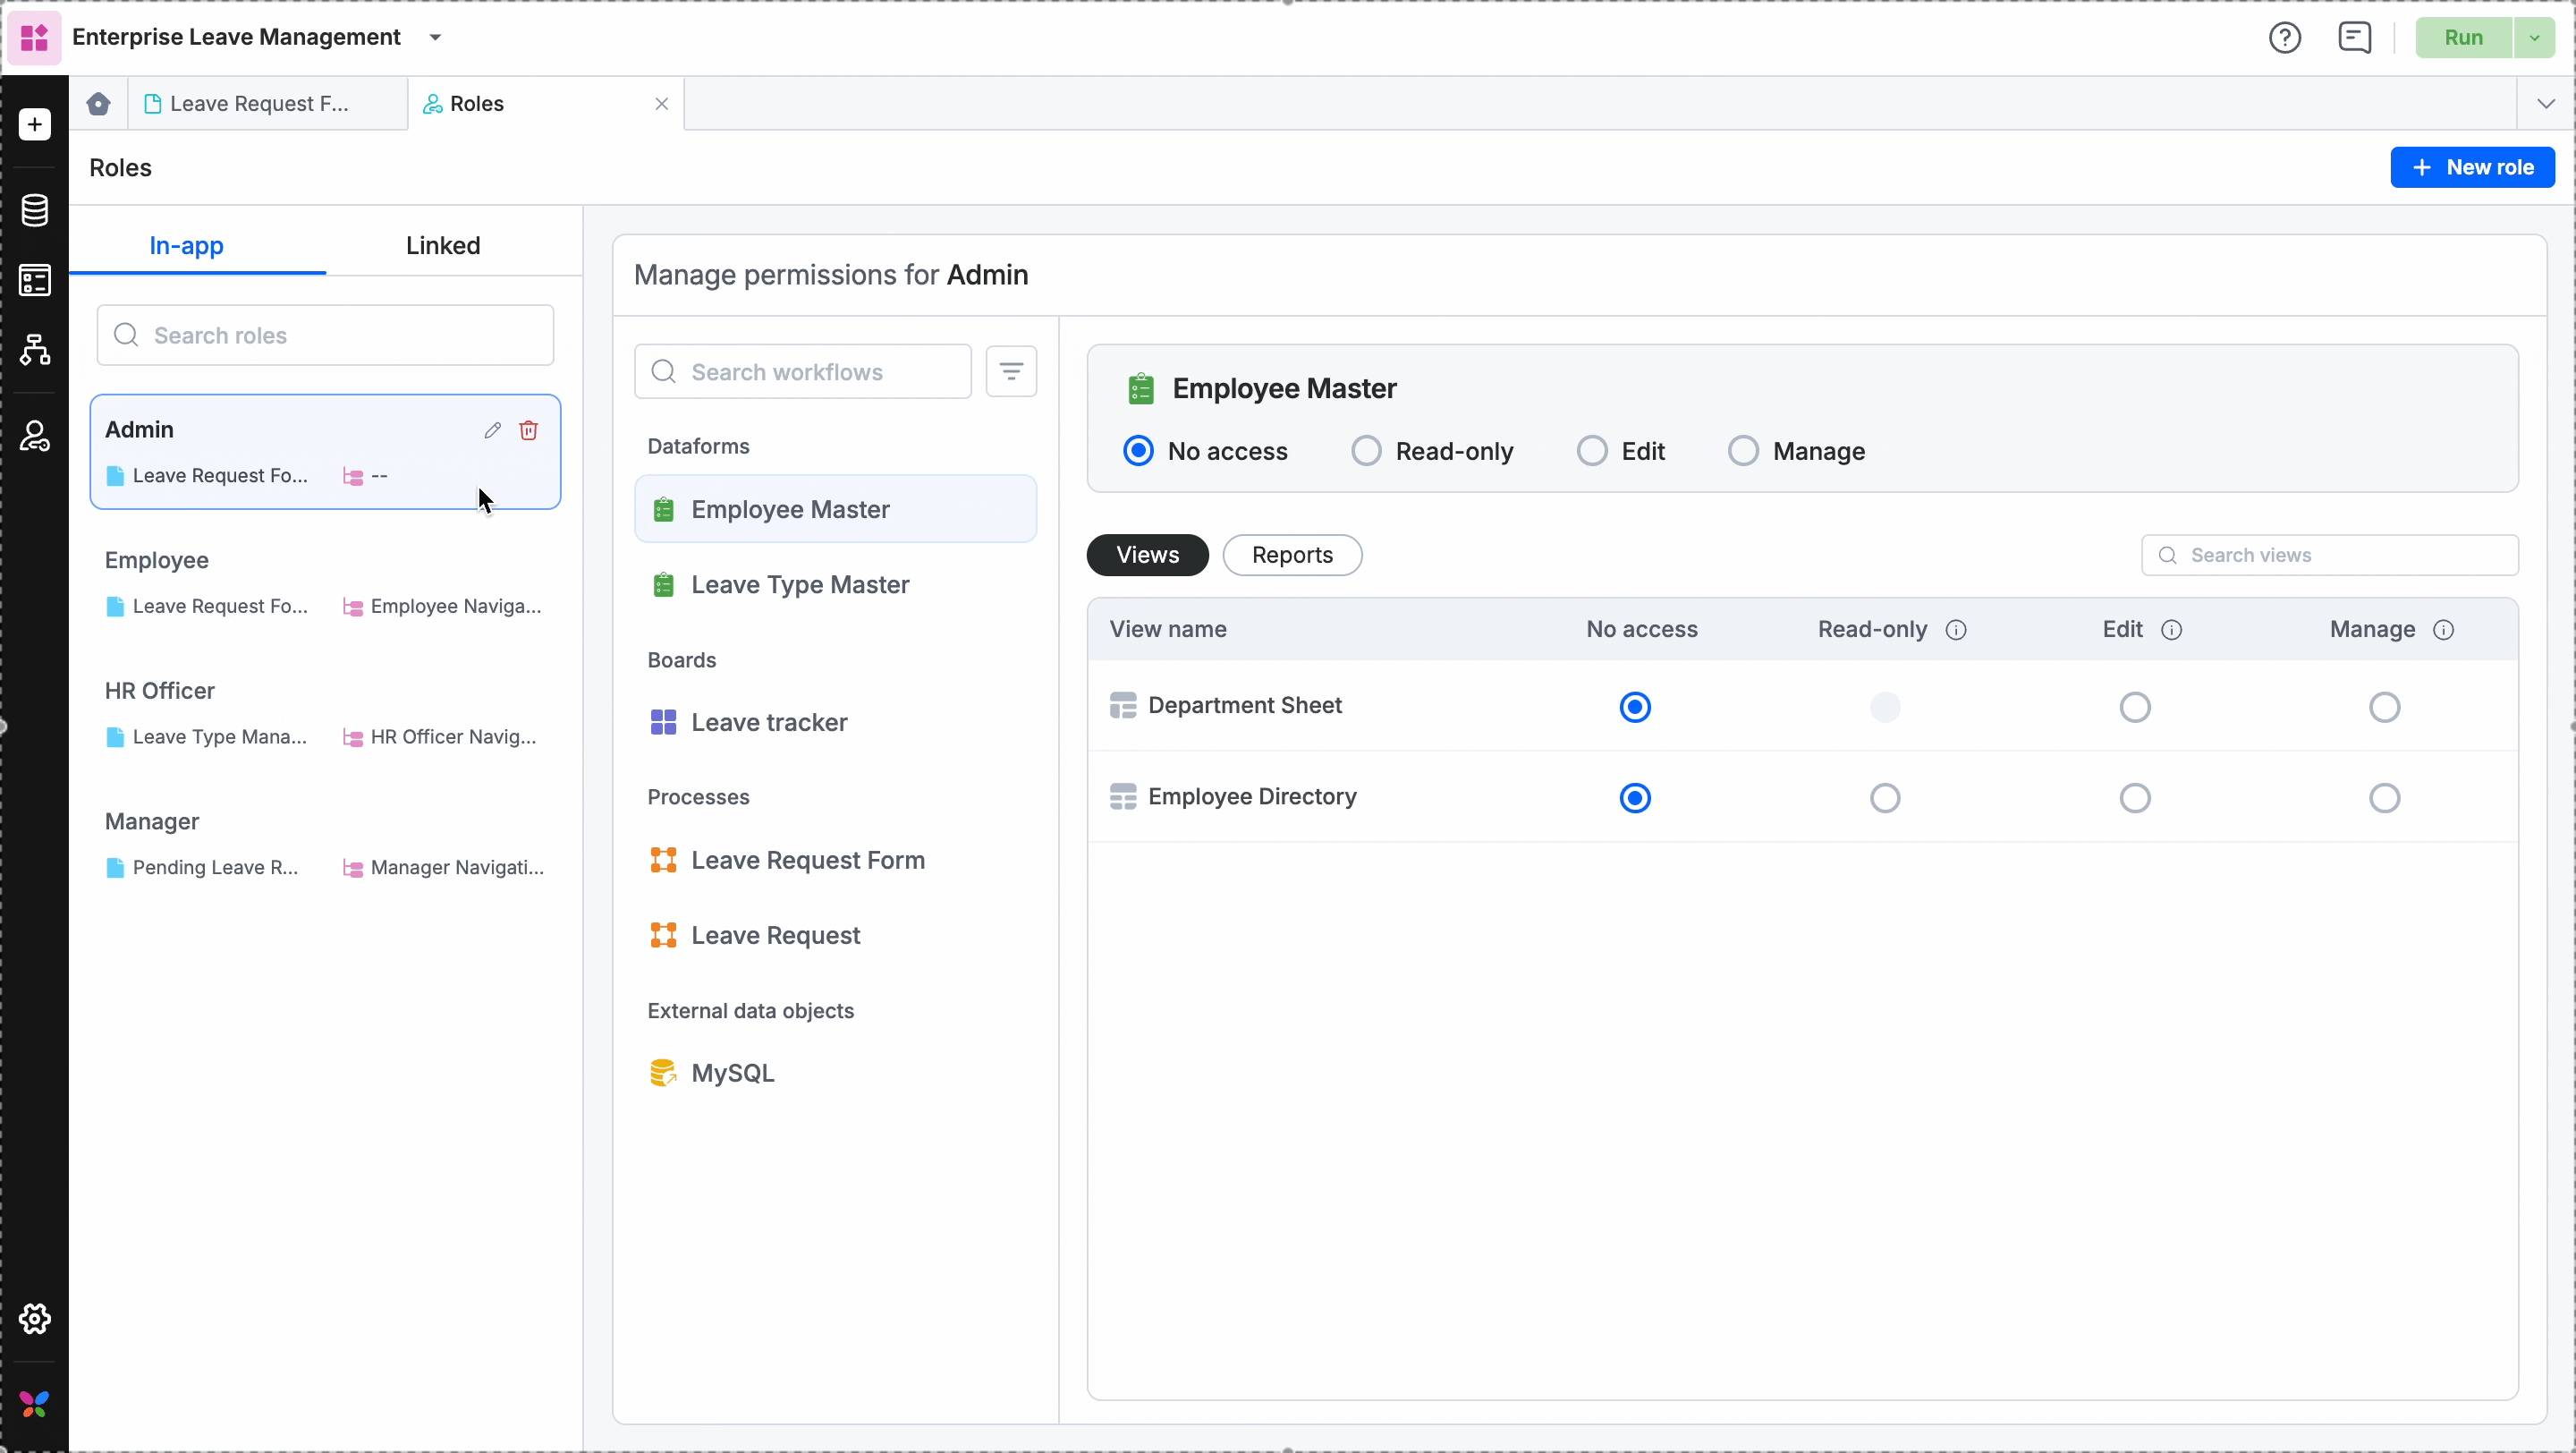Click the home icon tab

click(98, 104)
